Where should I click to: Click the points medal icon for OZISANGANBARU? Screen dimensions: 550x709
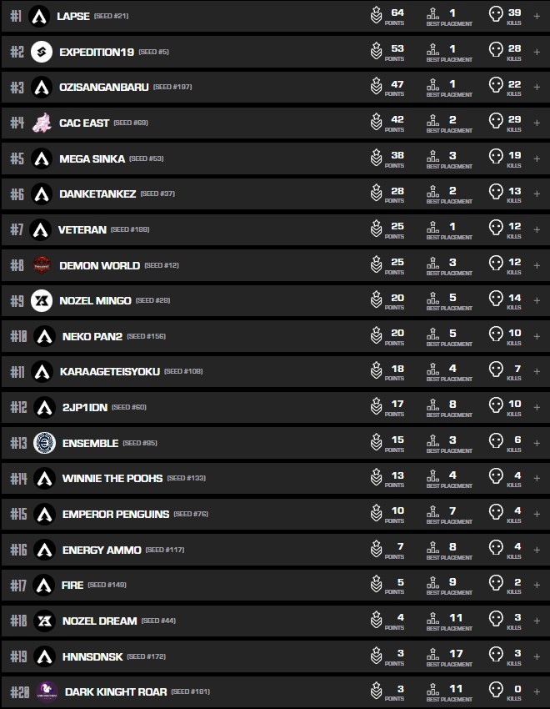377,87
